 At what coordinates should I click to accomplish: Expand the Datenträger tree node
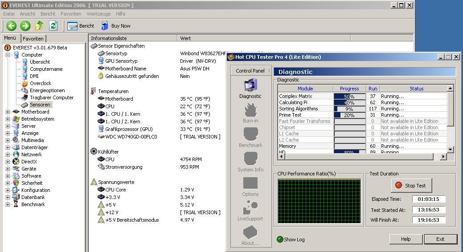(8, 147)
